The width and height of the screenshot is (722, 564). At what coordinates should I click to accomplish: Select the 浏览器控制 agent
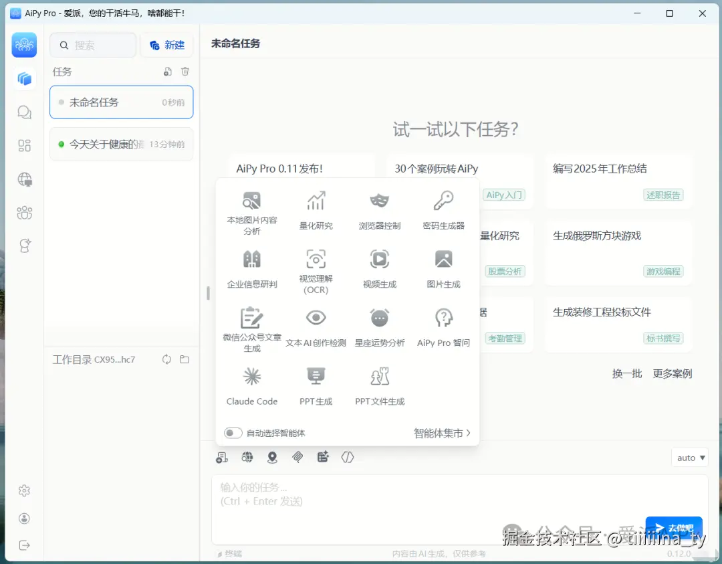coord(380,208)
